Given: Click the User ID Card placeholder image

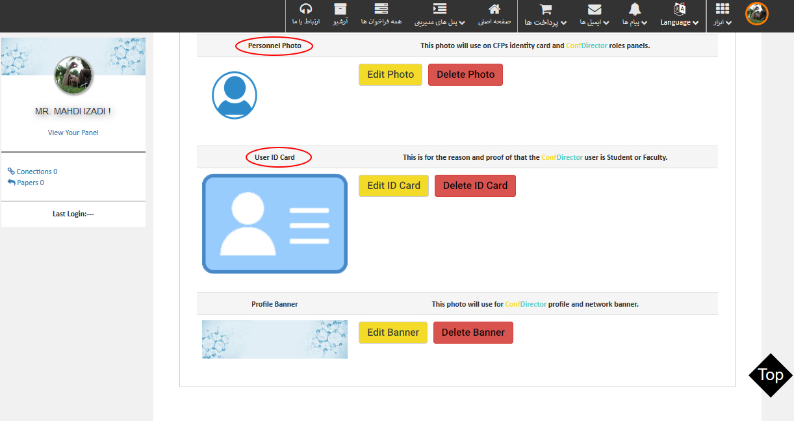Looking at the screenshot, I should (274, 223).
